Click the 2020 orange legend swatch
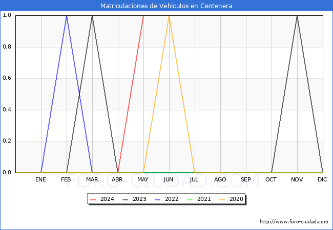The image size is (333, 230). coord(222,200)
